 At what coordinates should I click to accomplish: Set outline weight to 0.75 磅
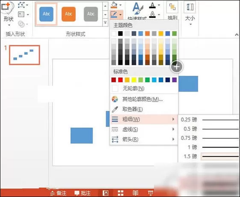[209, 138]
